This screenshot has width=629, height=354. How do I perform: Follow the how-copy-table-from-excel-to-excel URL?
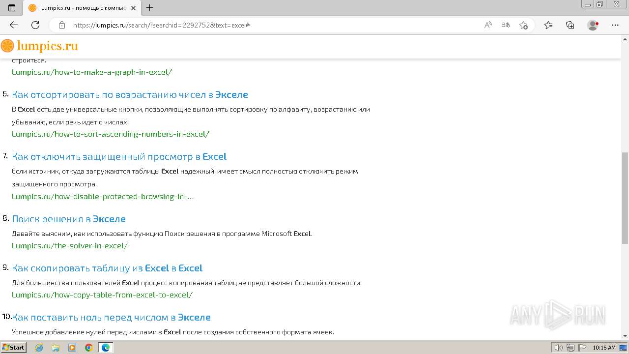[102, 295]
